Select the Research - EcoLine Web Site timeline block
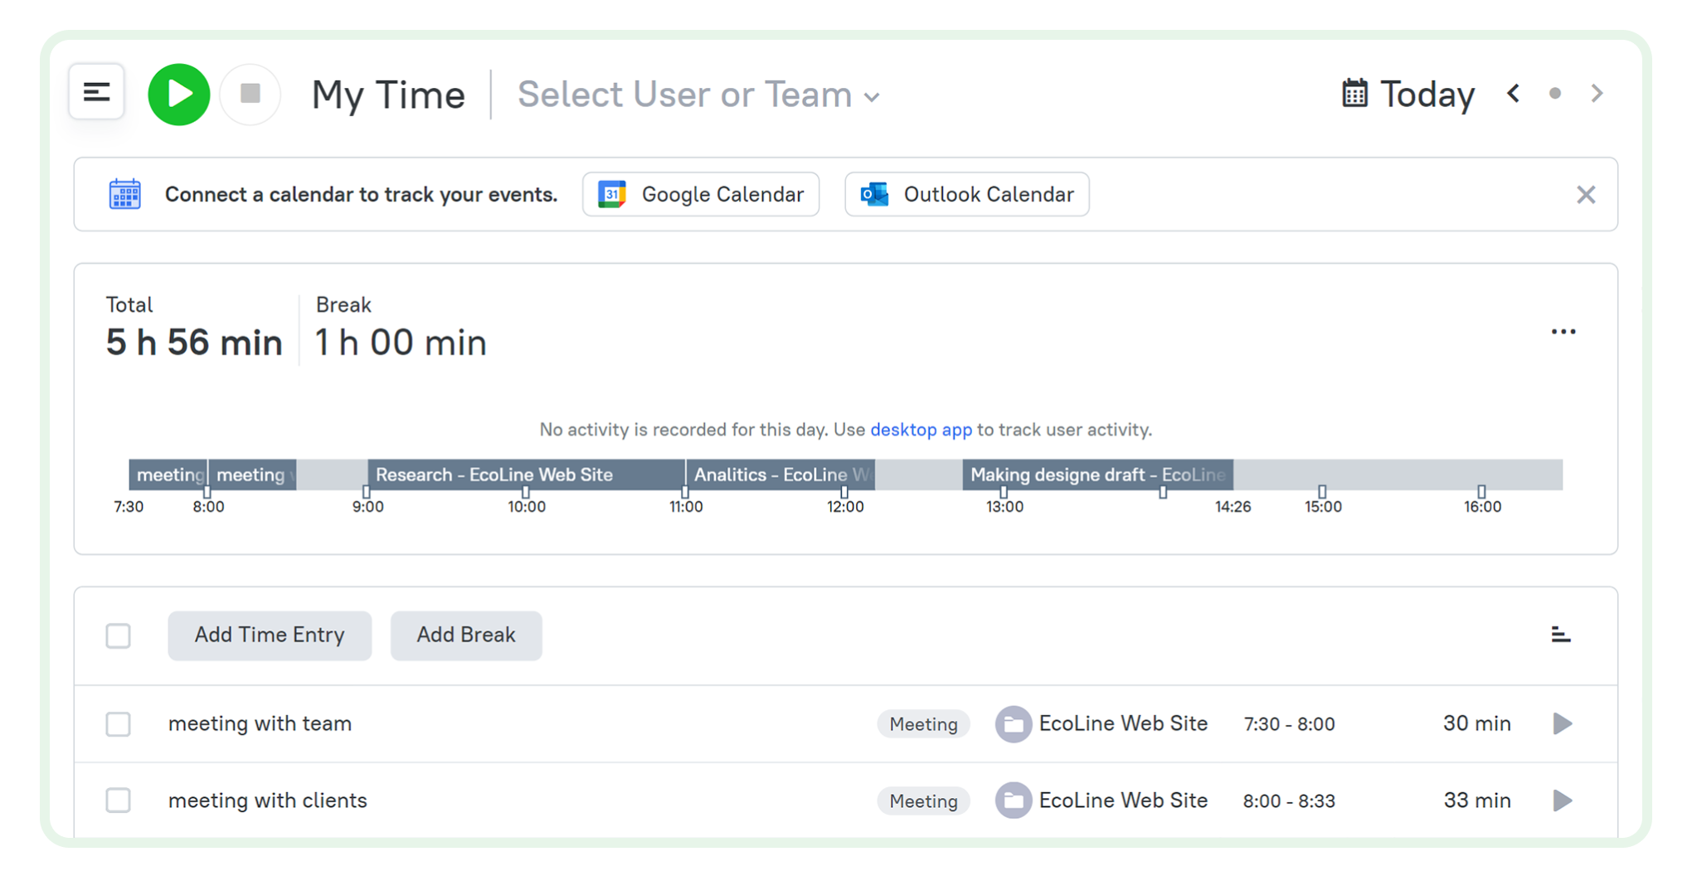Image resolution: width=1692 pixels, height=876 pixels. pos(526,474)
